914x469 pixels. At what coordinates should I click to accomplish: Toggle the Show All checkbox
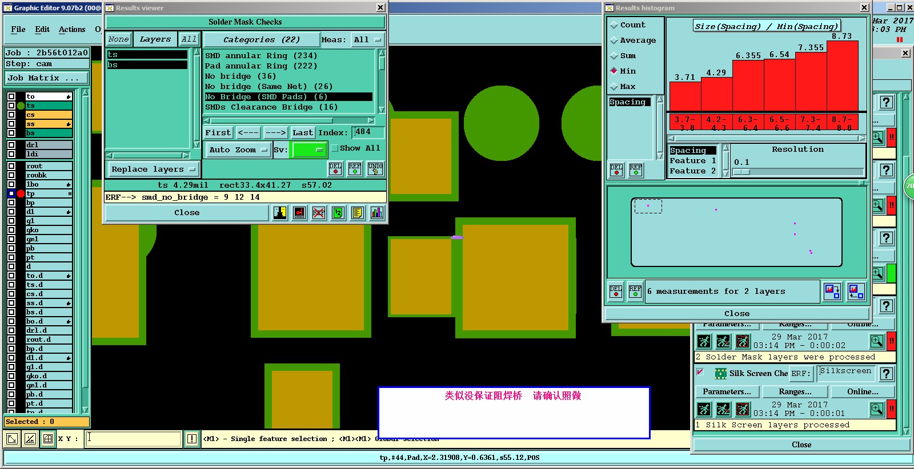335,148
